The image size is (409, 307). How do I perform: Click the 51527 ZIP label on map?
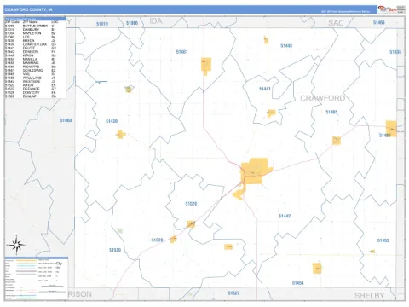pos(233,293)
